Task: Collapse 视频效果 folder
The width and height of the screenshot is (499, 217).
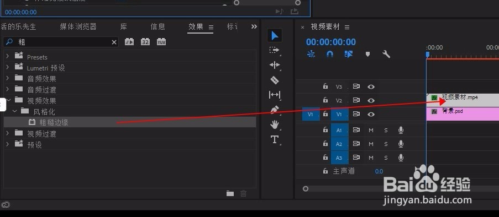Action: point(8,100)
